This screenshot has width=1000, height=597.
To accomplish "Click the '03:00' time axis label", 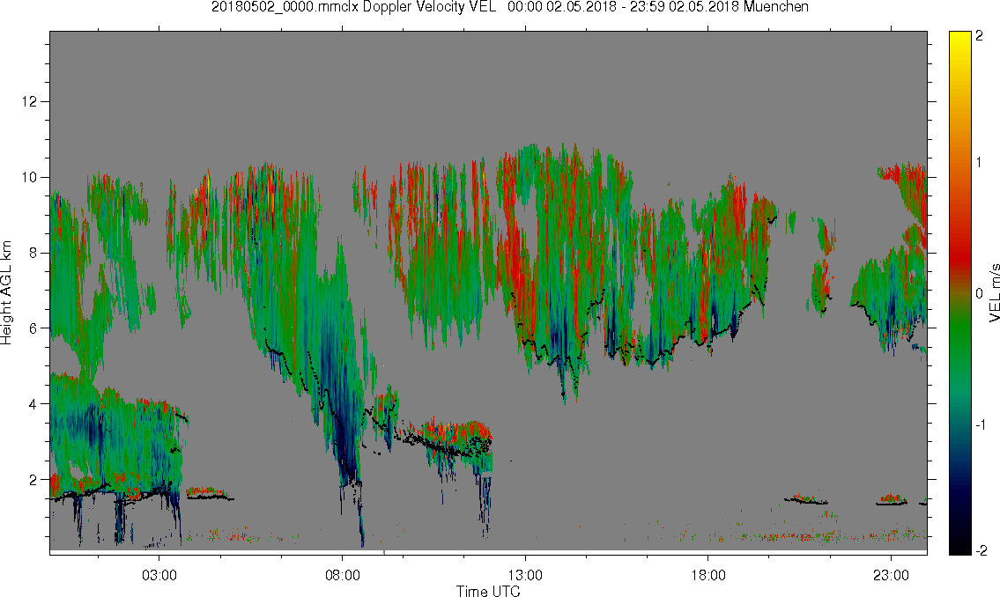I will click(x=159, y=575).
